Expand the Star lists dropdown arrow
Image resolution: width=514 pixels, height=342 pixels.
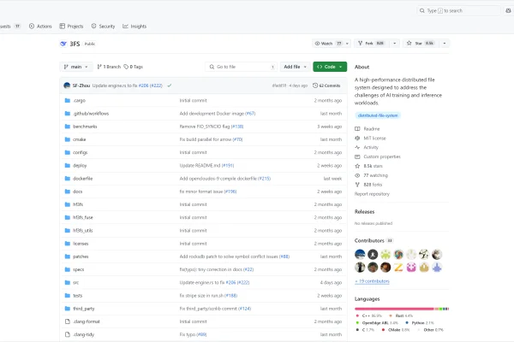tap(445, 44)
